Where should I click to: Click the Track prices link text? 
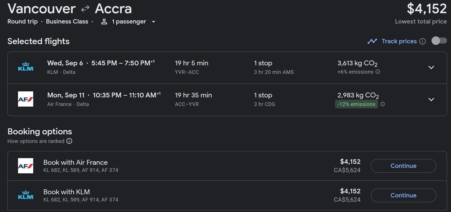[x=399, y=41]
